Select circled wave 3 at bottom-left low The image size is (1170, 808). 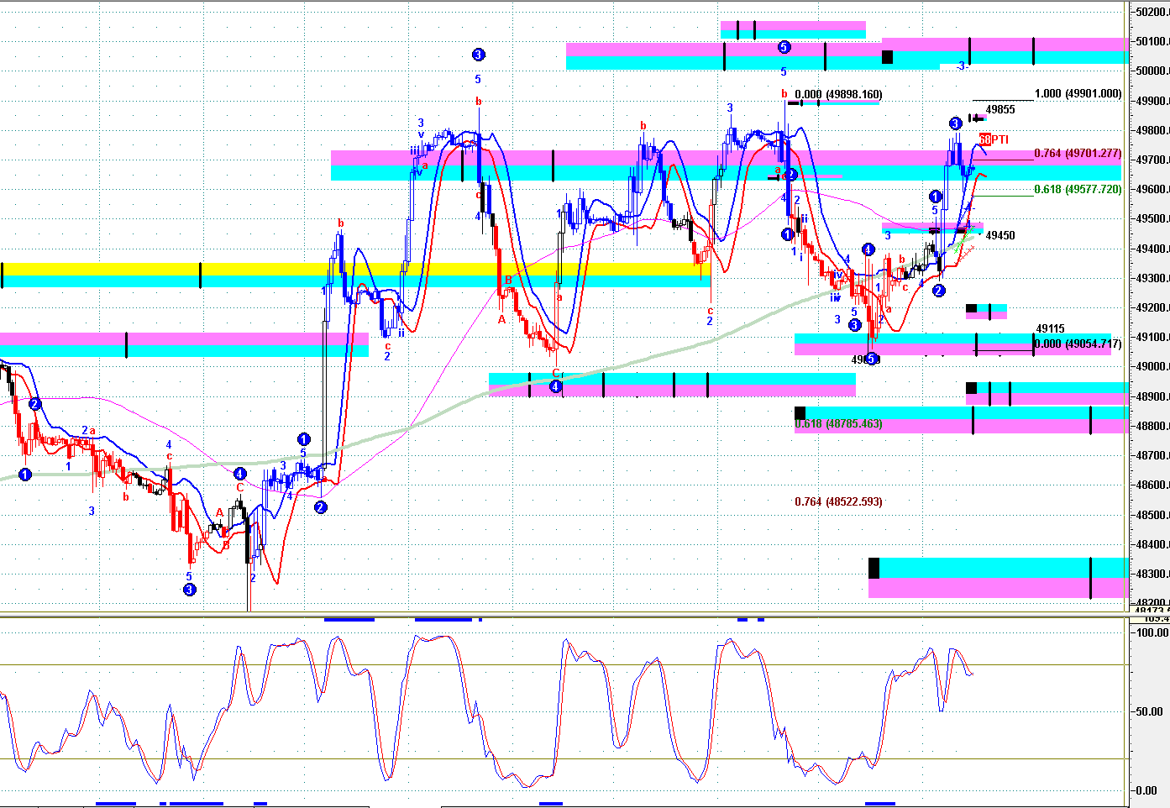coord(189,590)
